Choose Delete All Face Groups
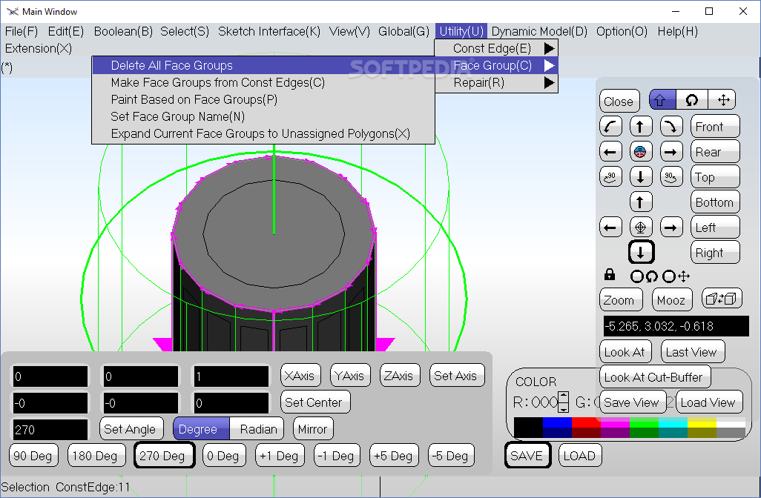Screen dimensions: 761x498 click(x=263, y=65)
